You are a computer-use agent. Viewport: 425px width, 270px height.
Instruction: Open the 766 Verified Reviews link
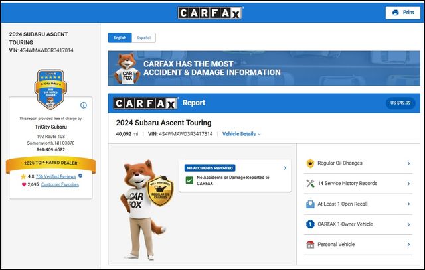(56, 176)
